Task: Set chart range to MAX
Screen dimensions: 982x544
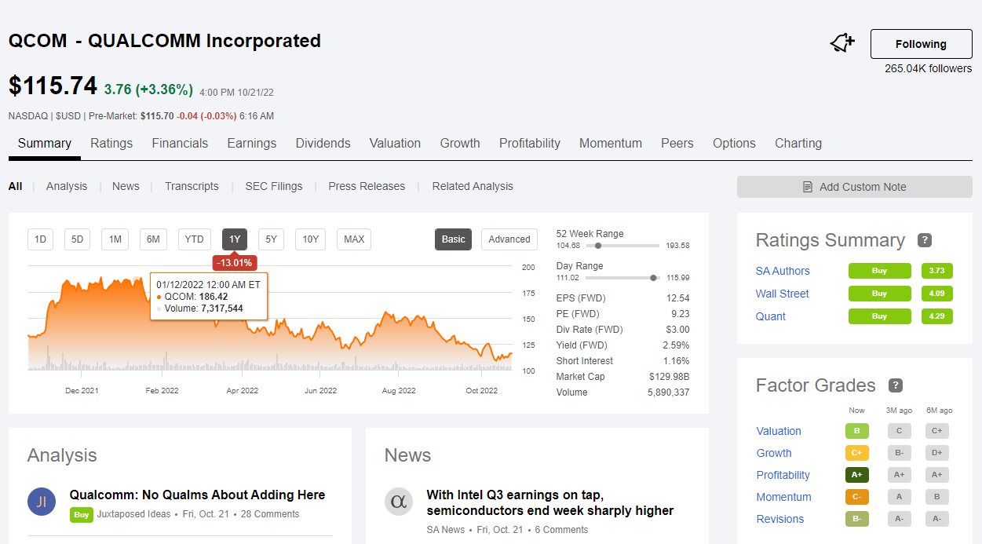Action: pos(354,239)
